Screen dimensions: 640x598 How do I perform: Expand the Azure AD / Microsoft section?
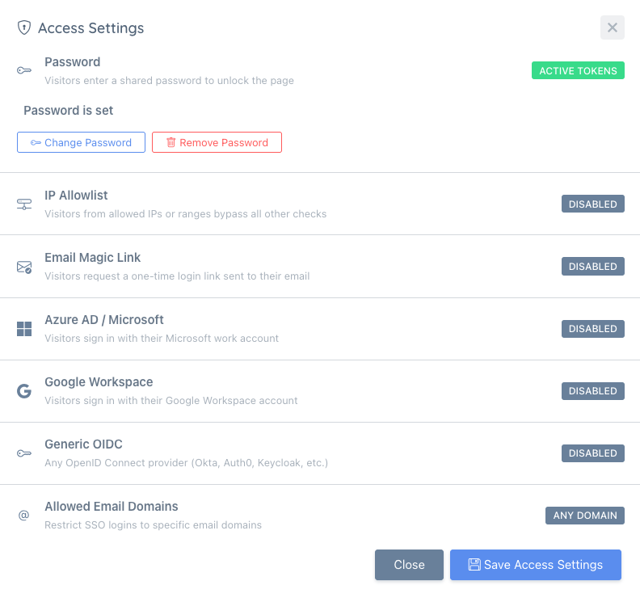coord(320,329)
